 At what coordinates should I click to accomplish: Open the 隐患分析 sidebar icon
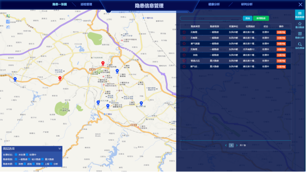[300, 35]
